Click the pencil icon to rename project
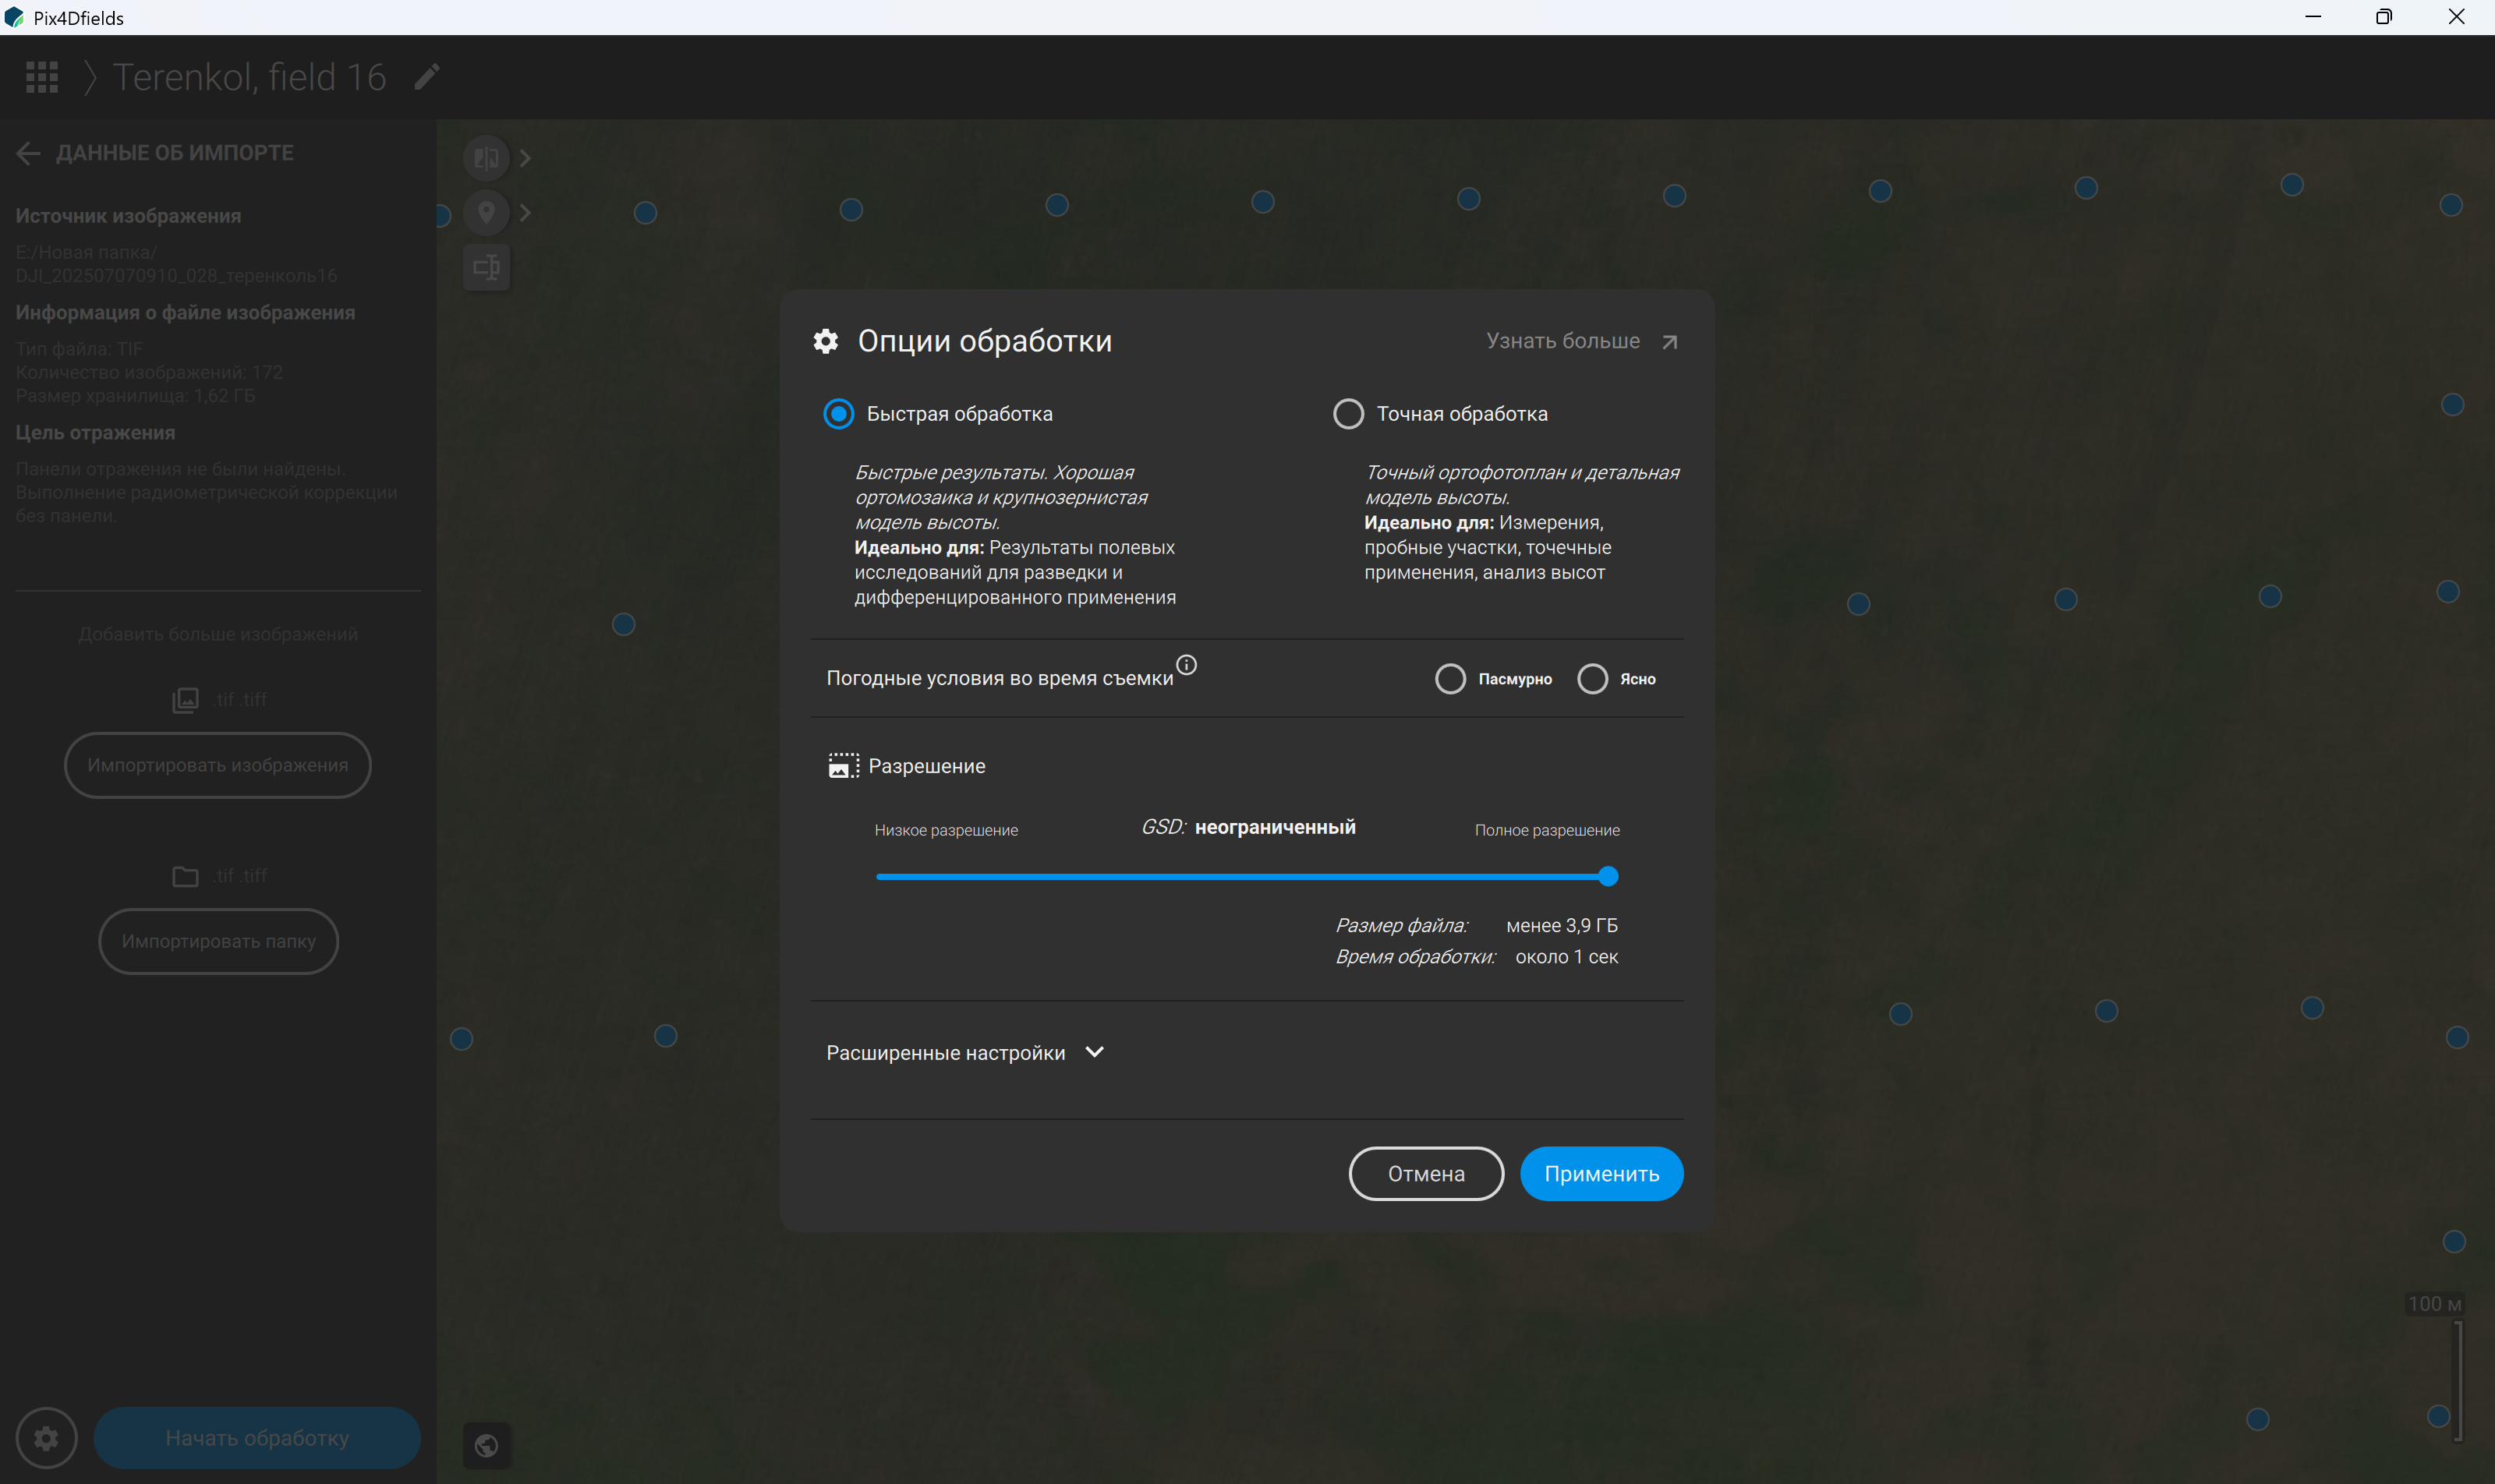The height and width of the screenshot is (1484, 2495). point(427,77)
